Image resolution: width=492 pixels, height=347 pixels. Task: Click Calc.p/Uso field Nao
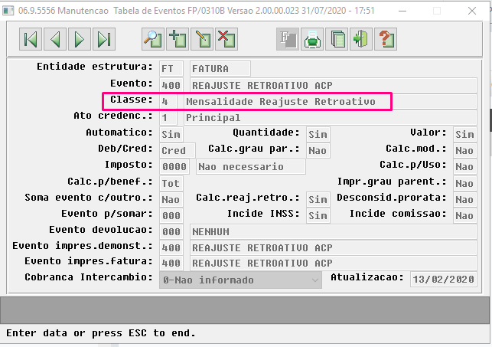(464, 166)
